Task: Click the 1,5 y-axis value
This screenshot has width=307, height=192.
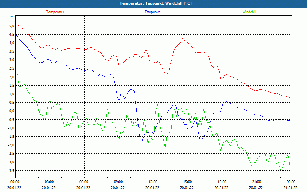Action: click(12, 85)
